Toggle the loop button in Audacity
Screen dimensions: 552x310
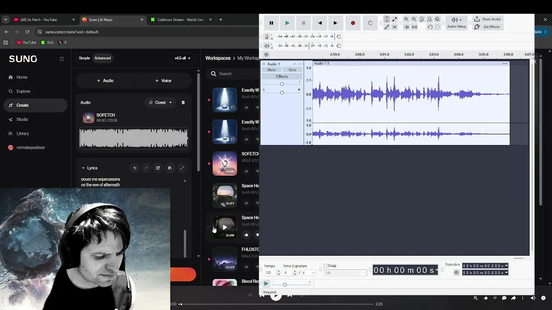(370, 23)
